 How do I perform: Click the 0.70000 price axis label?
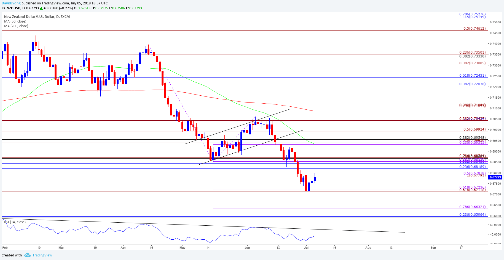coord(495,130)
